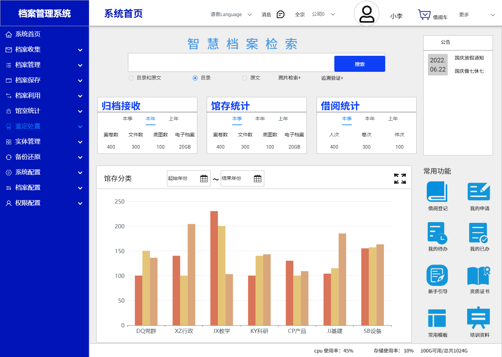Expand the 馆存分类 chart to fullscreen
502x357 pixels.
[400, 178]
